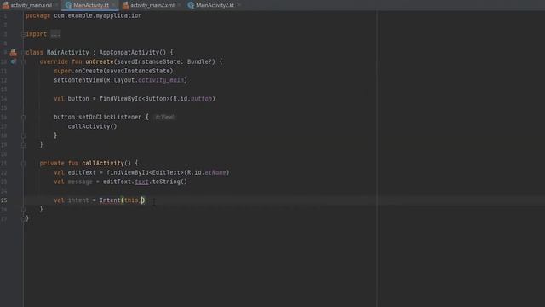Click callActivity in the function declaration
Viewport: 545px width, 307px height.
[x=103, y=163]
